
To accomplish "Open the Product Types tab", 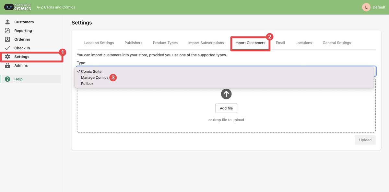I will coord(165,43).
